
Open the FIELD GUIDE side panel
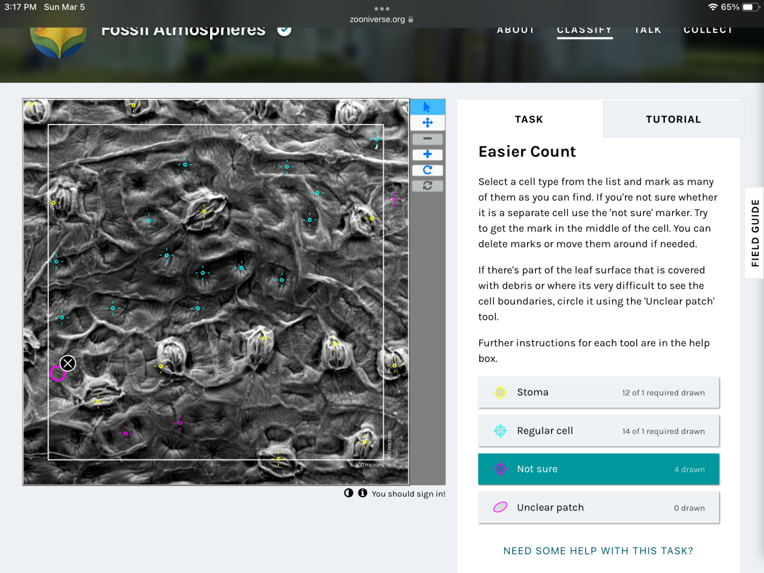755,233
